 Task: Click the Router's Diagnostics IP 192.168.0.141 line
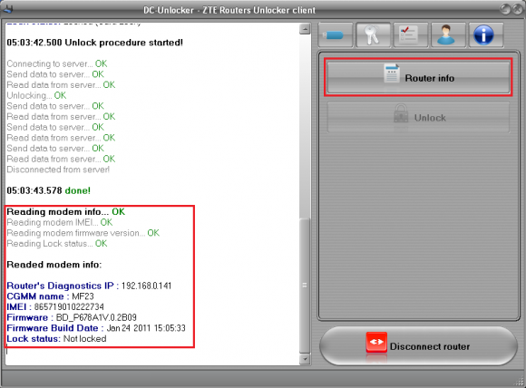[x=89, y=286]
